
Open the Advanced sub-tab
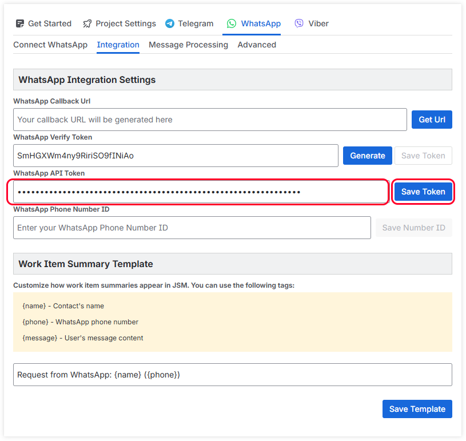pyautogui.click(x=257, y=45)
